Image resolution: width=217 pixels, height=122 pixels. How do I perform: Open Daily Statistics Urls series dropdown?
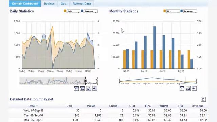pyautogui.click(x=74, y=11)
